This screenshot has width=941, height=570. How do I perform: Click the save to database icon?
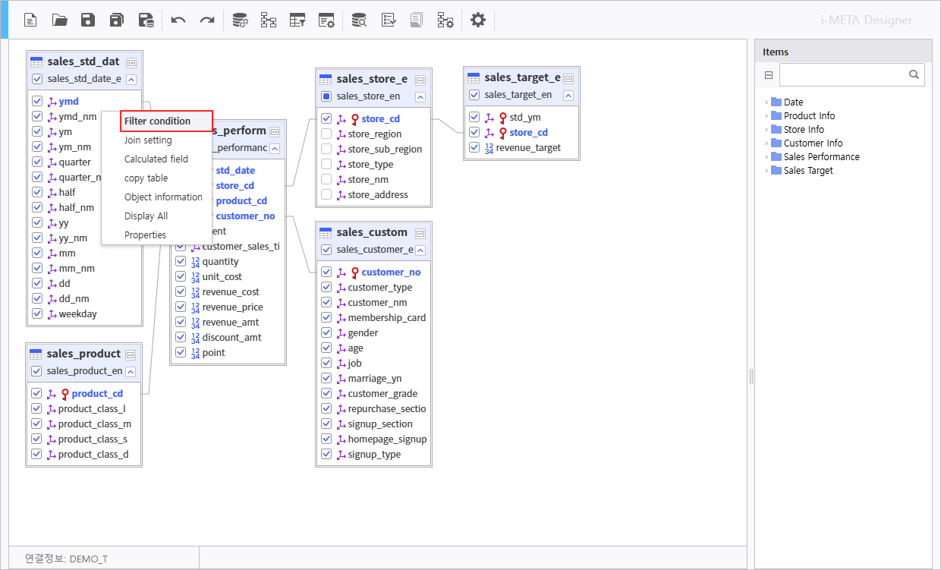(x=146, y=20)
